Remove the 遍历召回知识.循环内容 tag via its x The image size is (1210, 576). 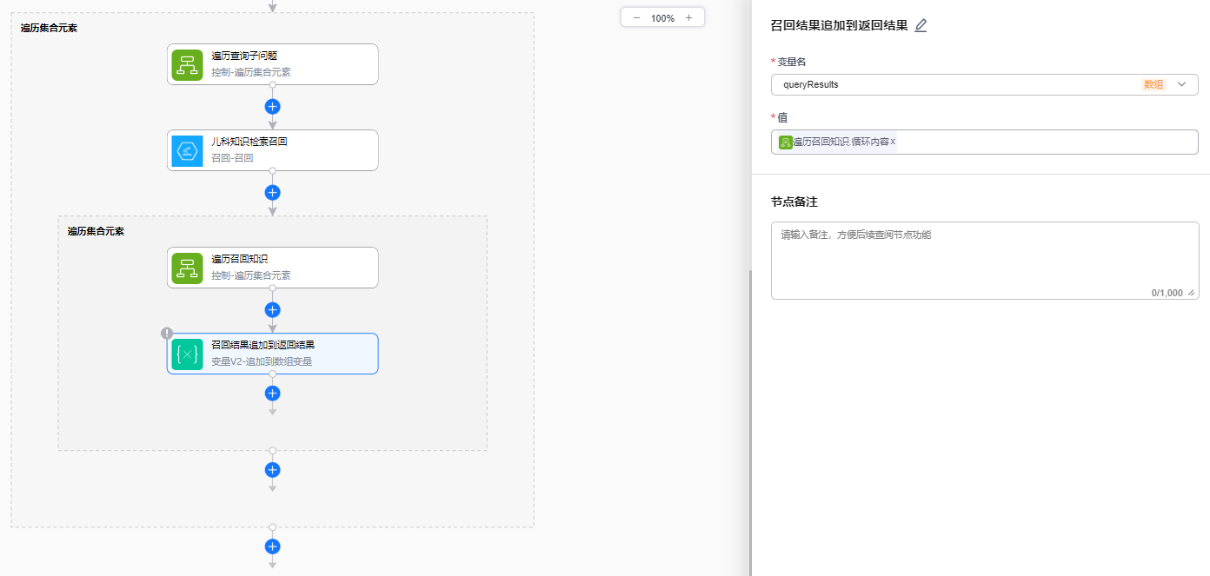click(x=893, y=142)
